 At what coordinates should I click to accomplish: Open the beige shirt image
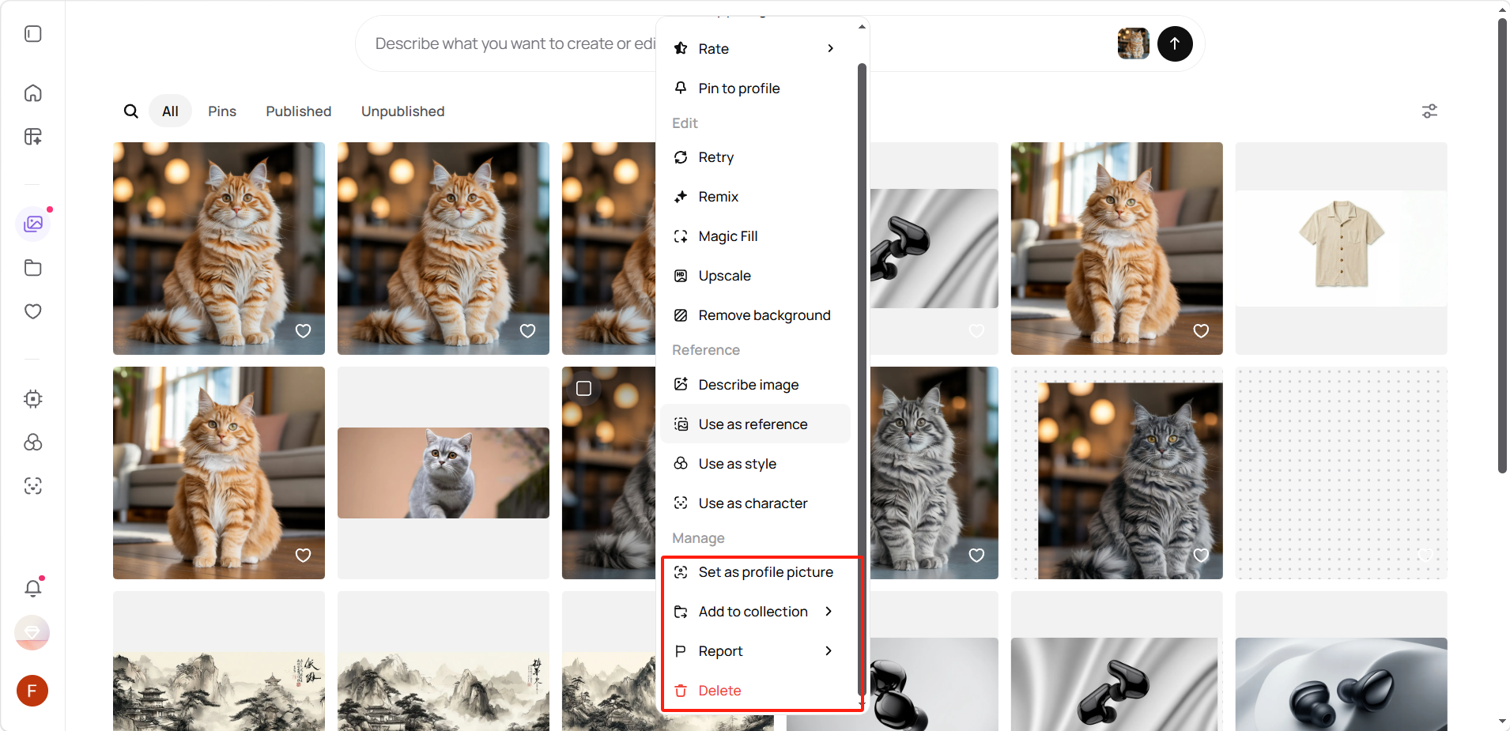point(1342,248)
